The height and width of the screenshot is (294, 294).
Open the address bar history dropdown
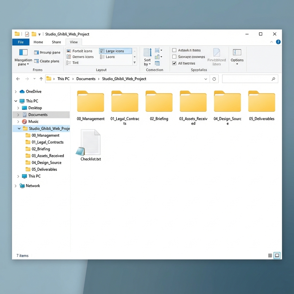pyautogui.click(x=206, y=79)
